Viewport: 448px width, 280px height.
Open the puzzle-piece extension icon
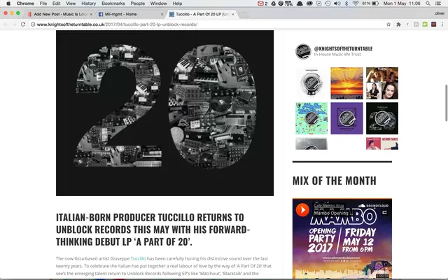[398, 24]
